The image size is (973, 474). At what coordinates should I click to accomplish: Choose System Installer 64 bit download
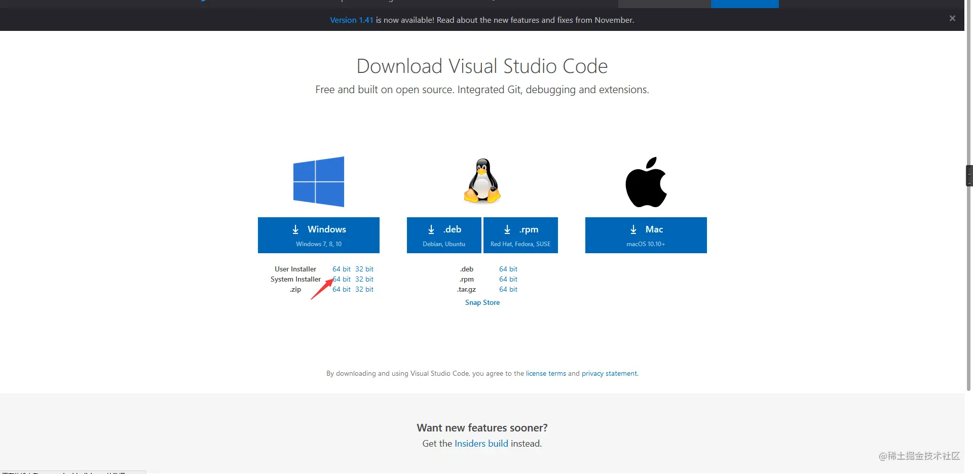point(342,279)
